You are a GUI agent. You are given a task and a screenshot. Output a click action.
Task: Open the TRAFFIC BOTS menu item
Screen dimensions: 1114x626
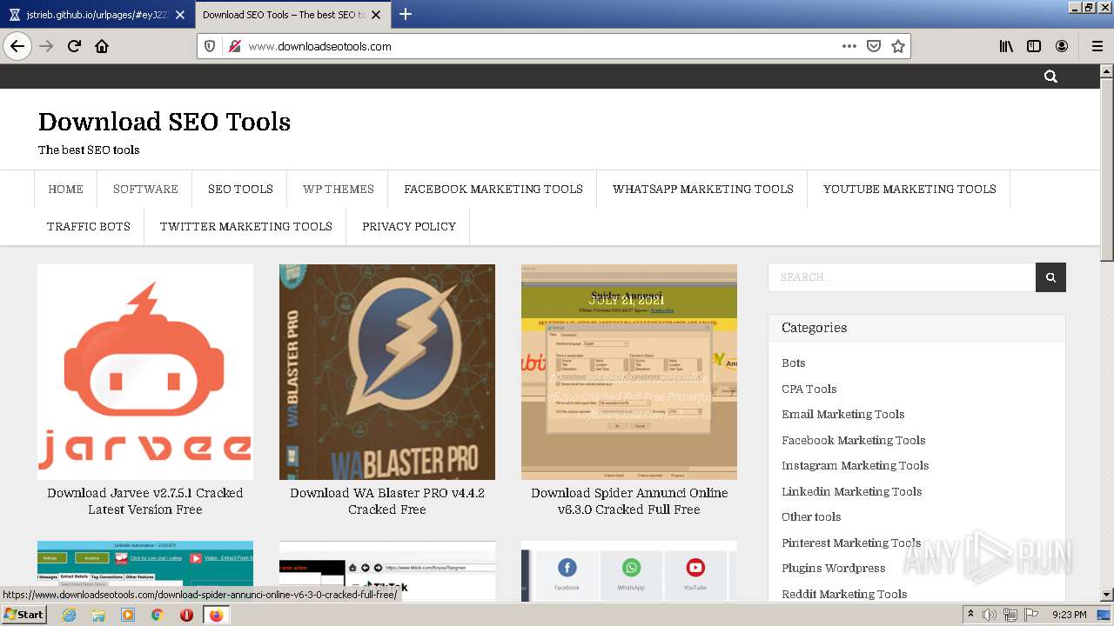click(x=89, y=226)
